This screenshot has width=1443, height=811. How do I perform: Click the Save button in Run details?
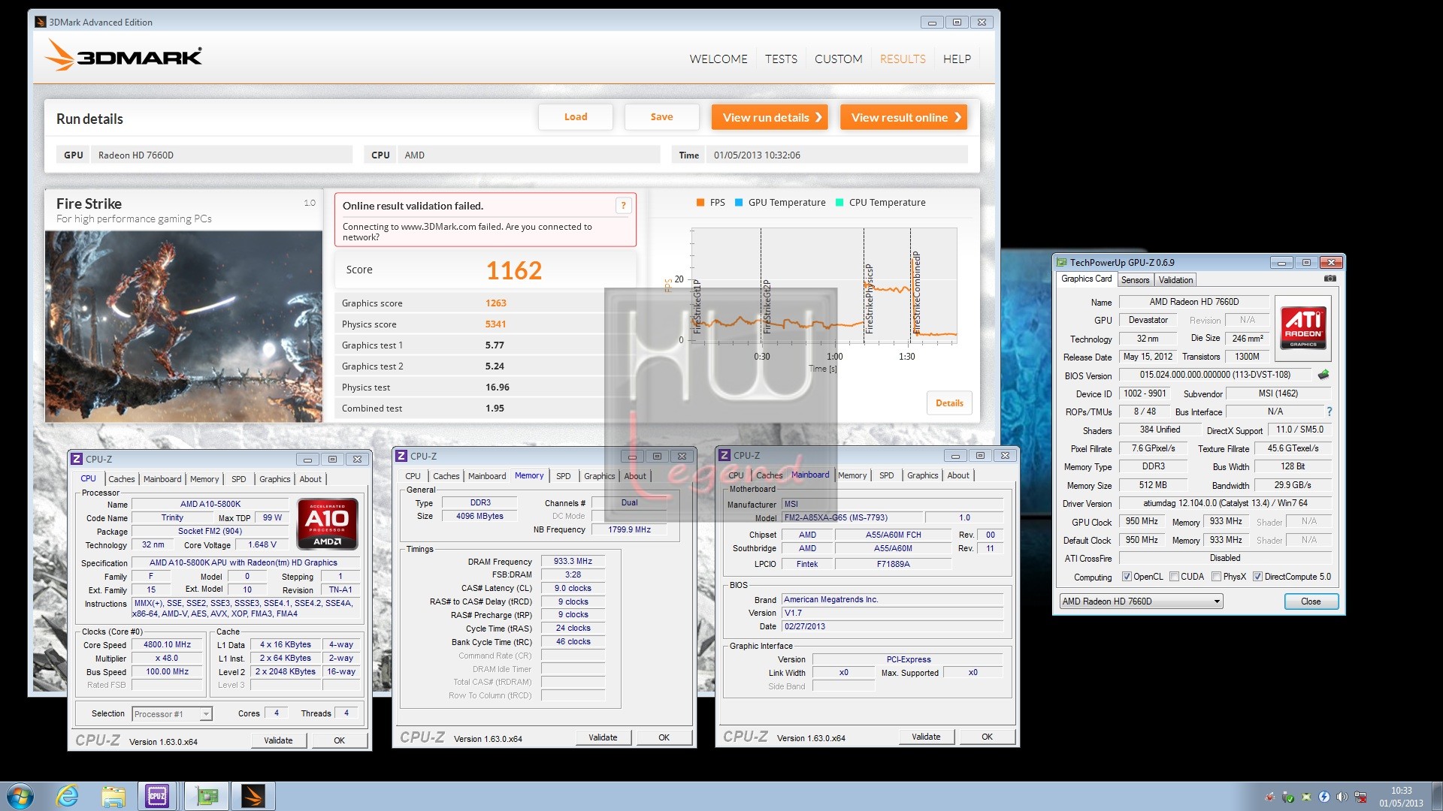click(x=661, y=117)
